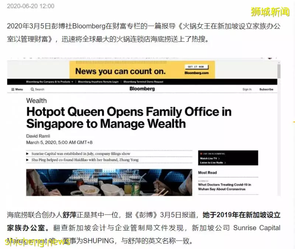
Task: Open Bloomberg.com link in yellow banner
Action: [x=197, y=73]
